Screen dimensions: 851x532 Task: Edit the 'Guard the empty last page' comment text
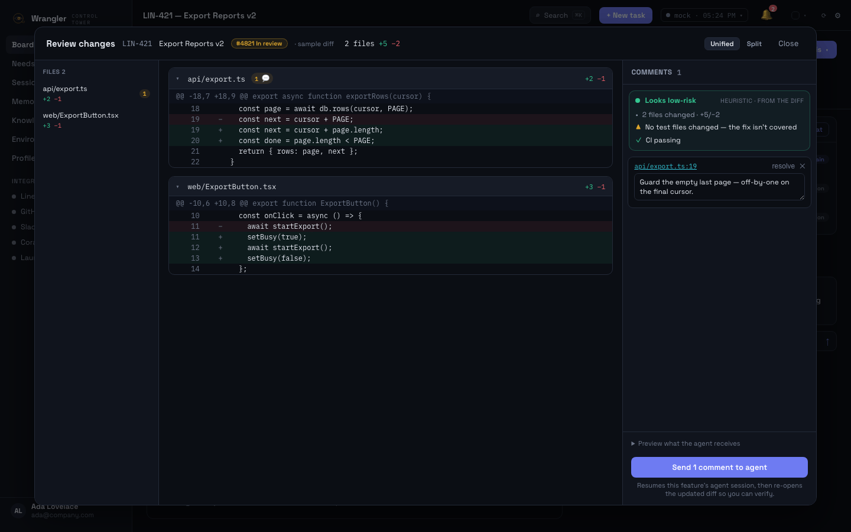pyautogui.click(x=719, y=187)
